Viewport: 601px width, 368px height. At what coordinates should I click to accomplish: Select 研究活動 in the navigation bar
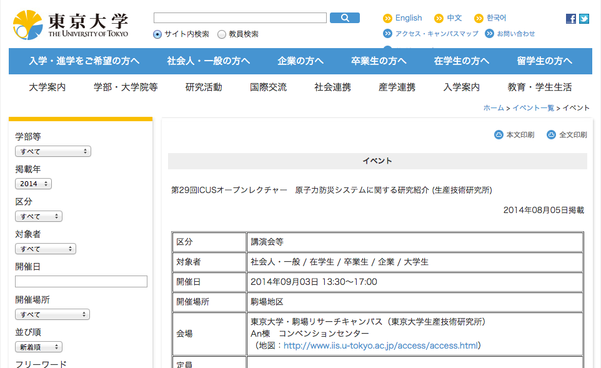click(x=204, y=87)
